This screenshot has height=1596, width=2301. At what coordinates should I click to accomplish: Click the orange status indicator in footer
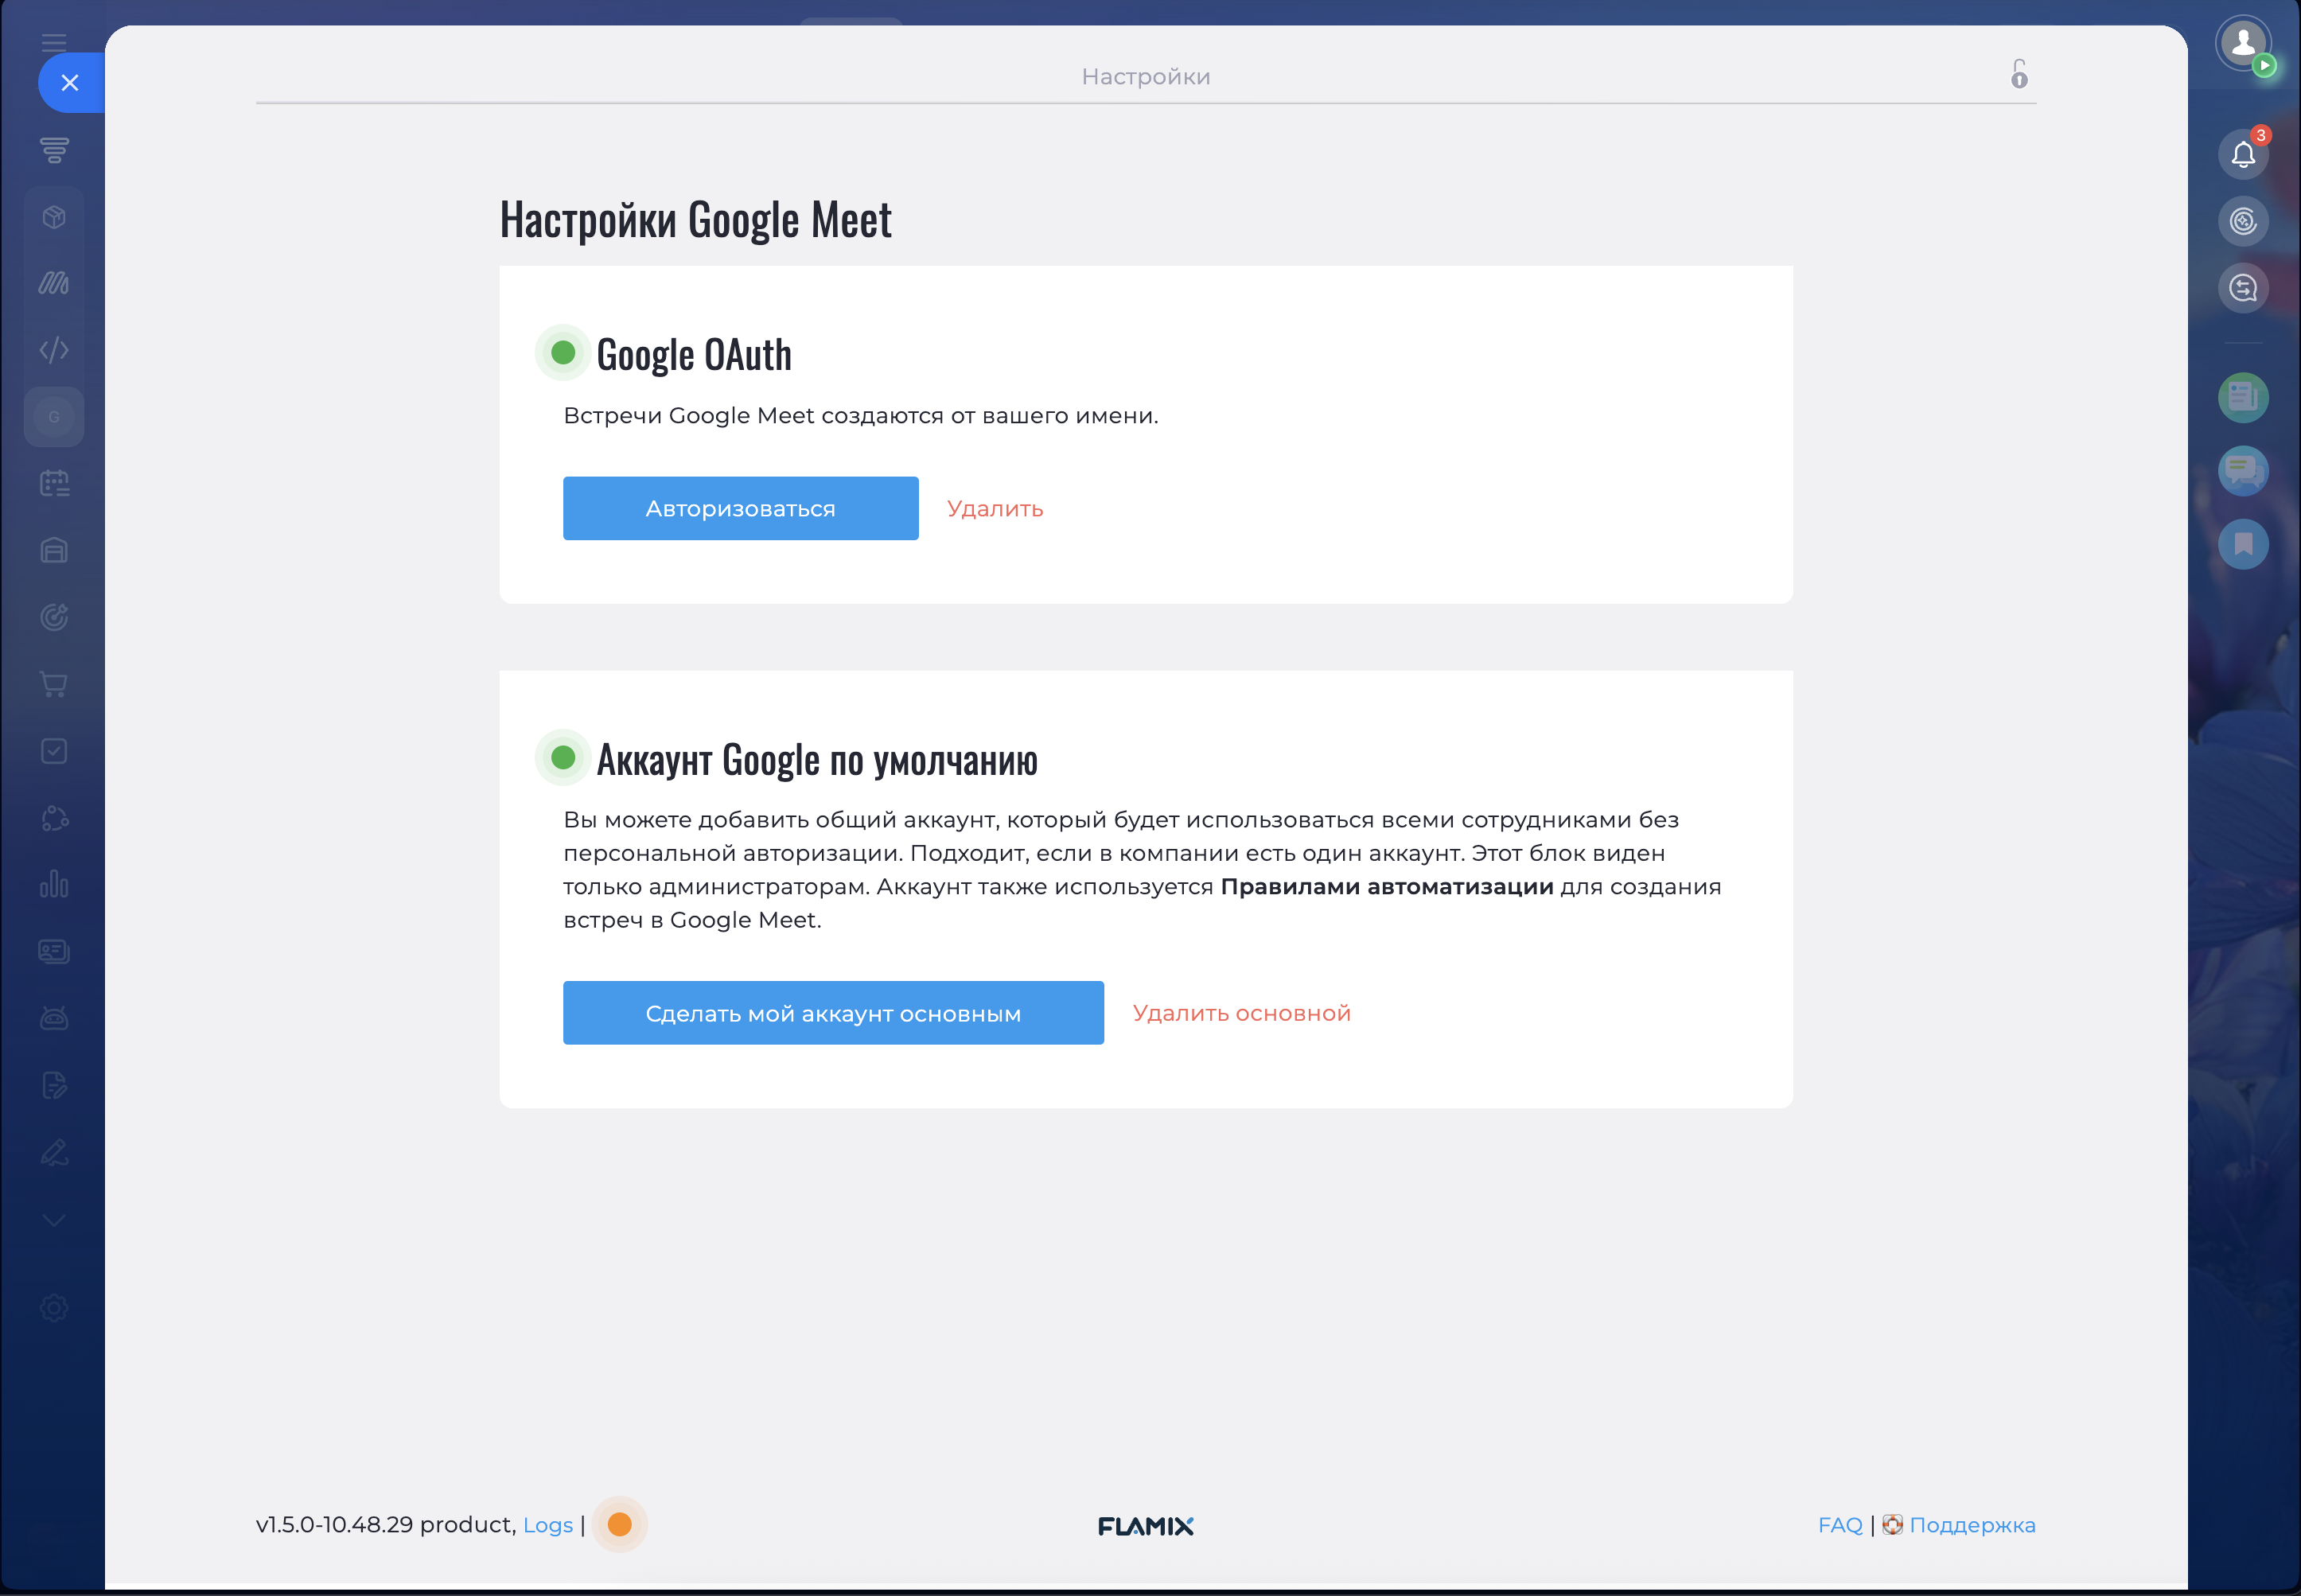click(620, 1524)
